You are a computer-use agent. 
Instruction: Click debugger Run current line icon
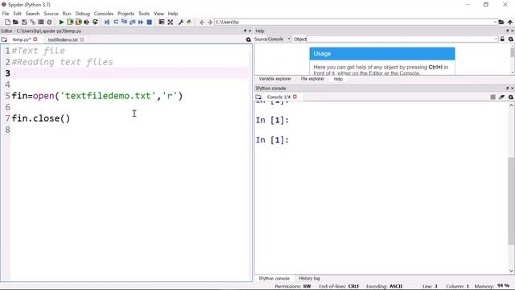tap(116, 22)
